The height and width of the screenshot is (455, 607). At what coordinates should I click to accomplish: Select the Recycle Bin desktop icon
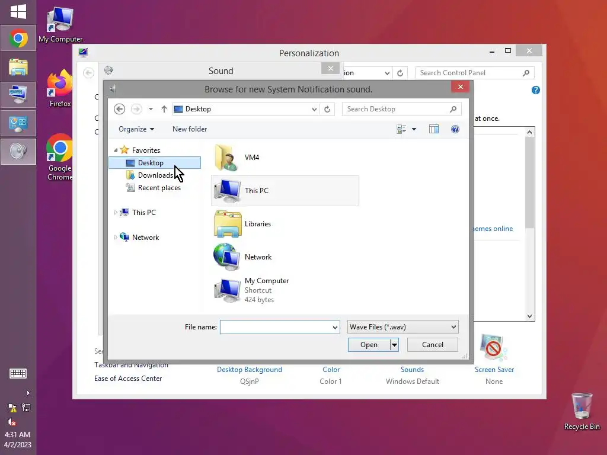point(582,412)
